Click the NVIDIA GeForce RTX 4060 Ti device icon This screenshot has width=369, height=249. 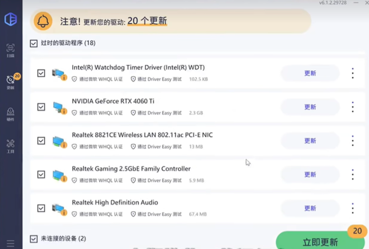point(59,108)
